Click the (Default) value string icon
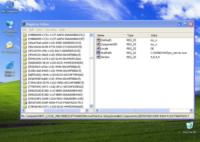 pyautogui.click(x=98, y=40)
